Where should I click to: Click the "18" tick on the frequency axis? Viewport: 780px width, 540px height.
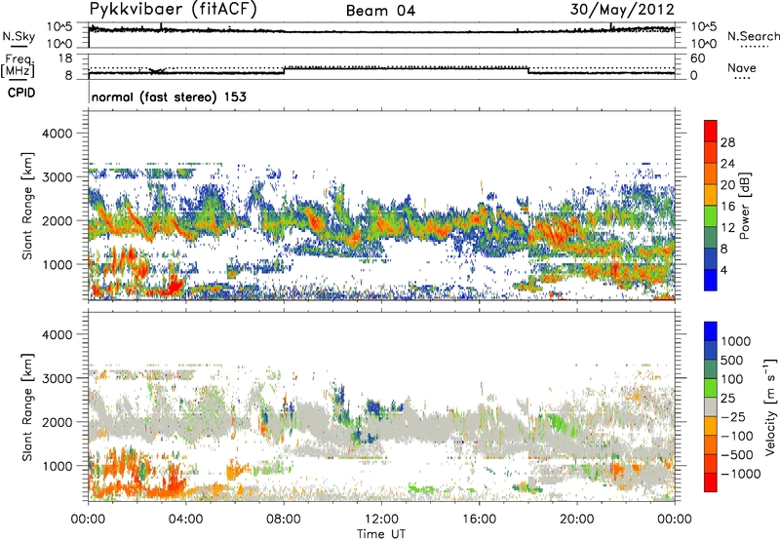pyautogui.click(x=65, y=58)
